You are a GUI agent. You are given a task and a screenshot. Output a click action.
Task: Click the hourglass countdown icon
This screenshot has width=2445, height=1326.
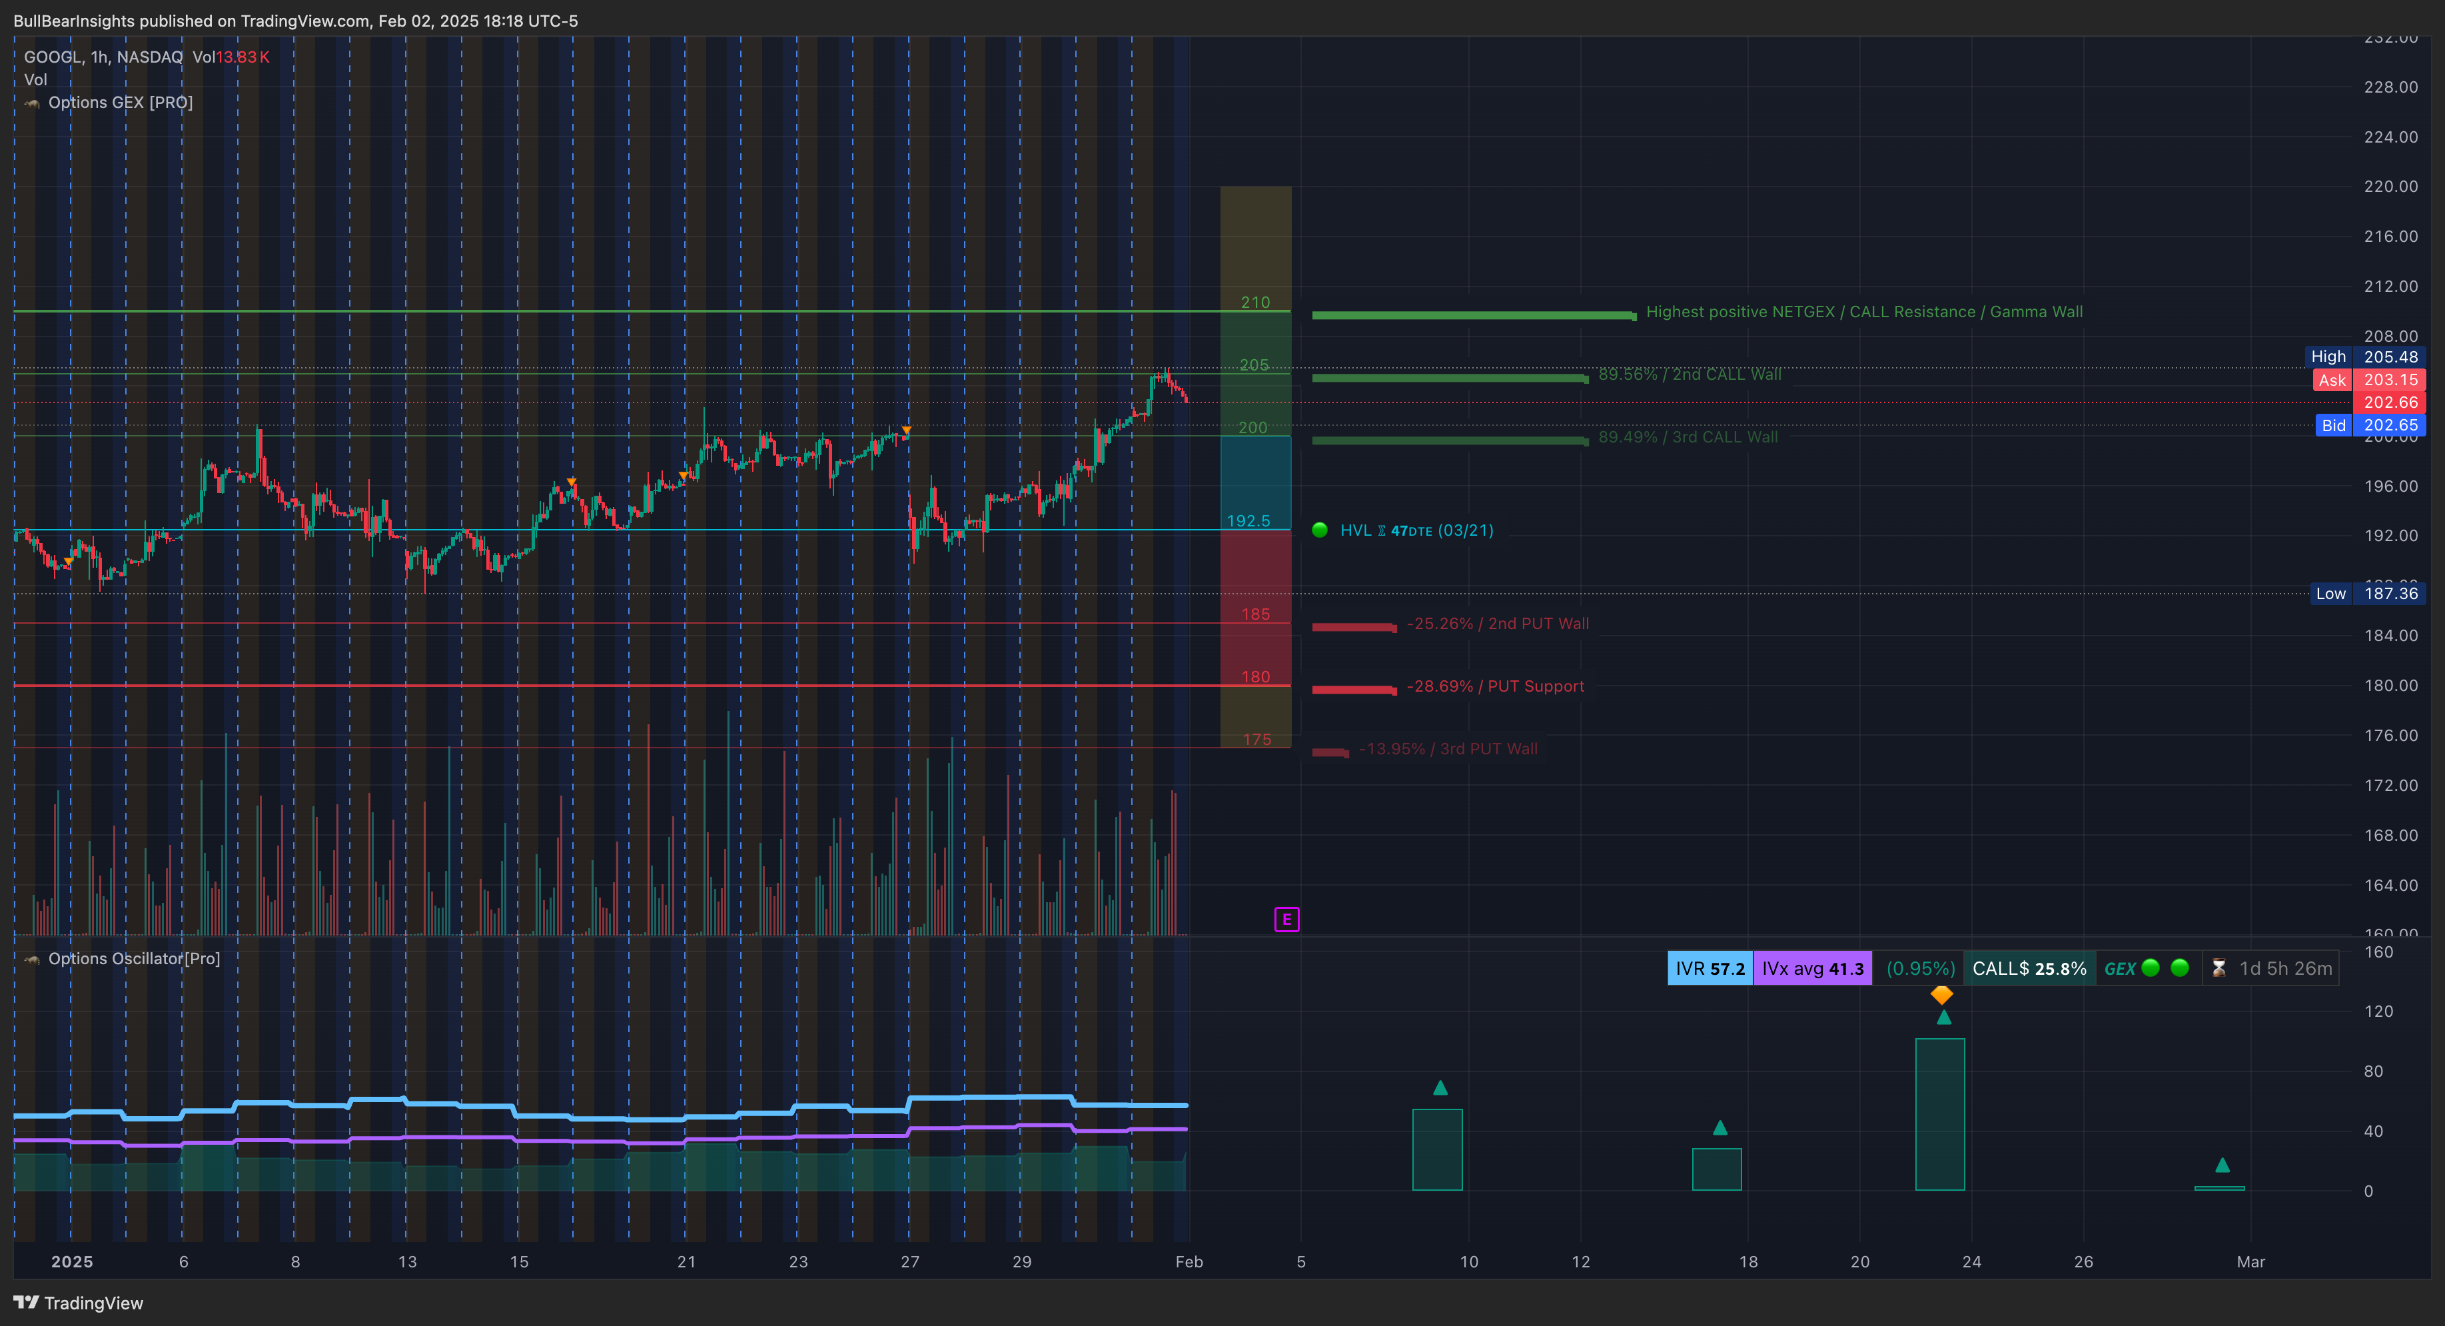pos(2218,968)
